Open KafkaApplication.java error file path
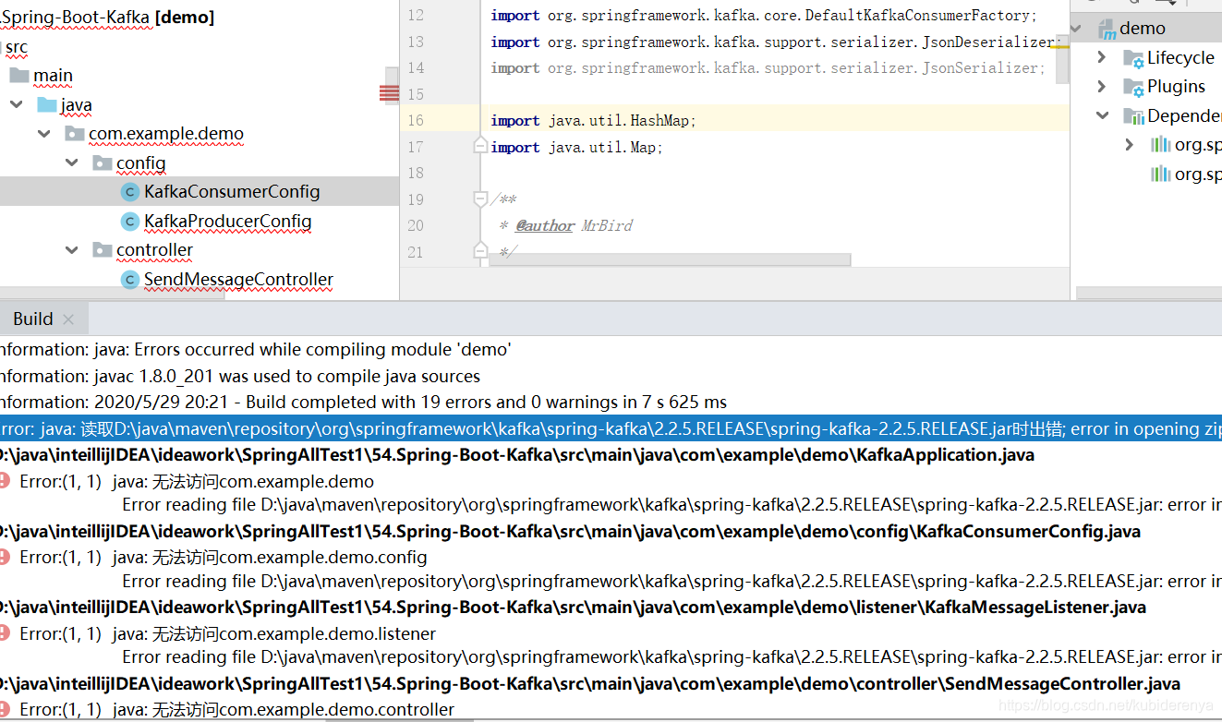The width and height of the screenshot is (1222, 722). coord(515,455)
